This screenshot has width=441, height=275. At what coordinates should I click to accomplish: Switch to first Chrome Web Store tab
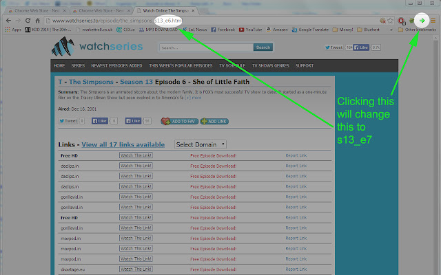tap(37, 11)
